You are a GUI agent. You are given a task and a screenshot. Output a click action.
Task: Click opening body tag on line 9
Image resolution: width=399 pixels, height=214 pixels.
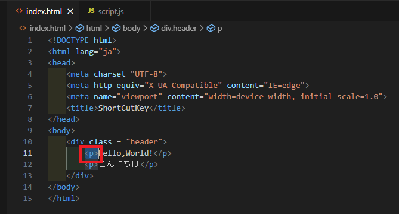(61, 131)
